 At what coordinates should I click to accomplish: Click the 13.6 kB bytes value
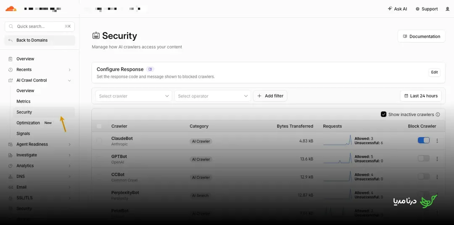(306, 159)
